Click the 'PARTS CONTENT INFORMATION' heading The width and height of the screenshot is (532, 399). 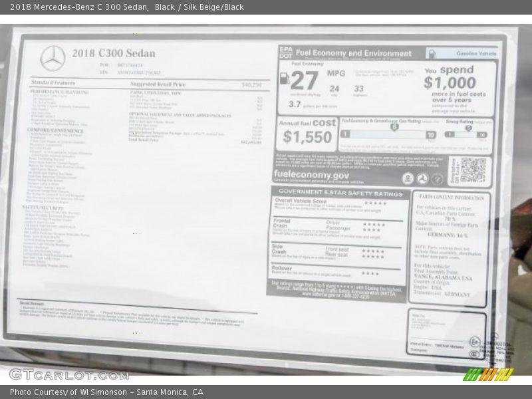click(x=452, y=197)
